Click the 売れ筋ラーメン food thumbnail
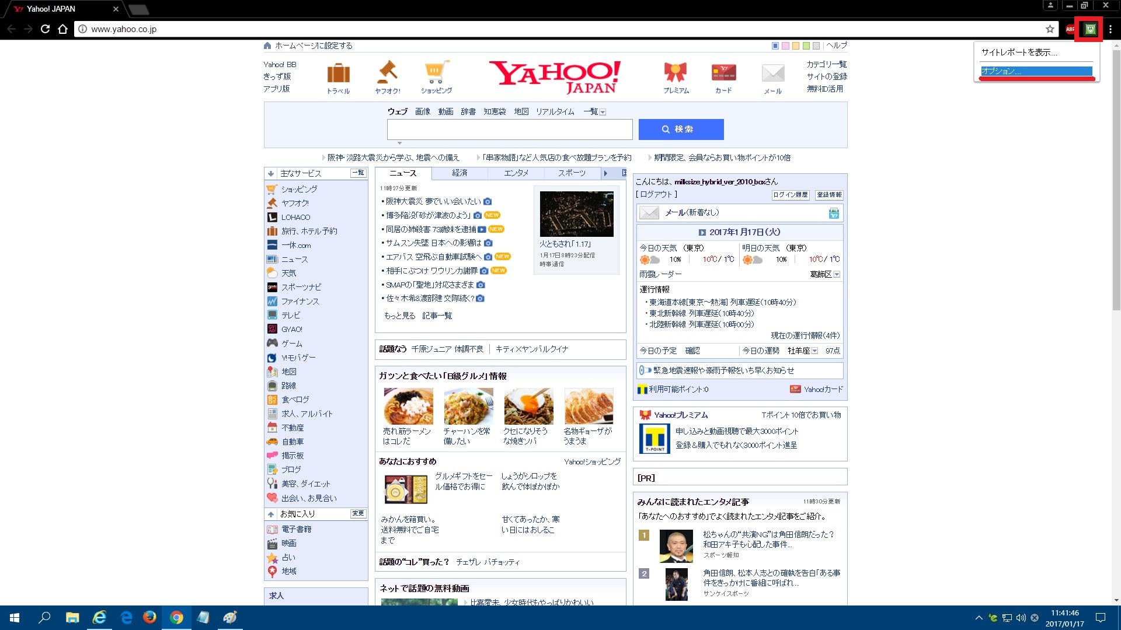The height and width of the screenshot is (630, 1121). [x=409, y=407]
